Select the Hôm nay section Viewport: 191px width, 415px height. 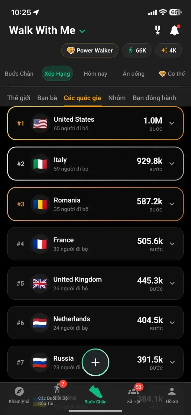(95, 74)
